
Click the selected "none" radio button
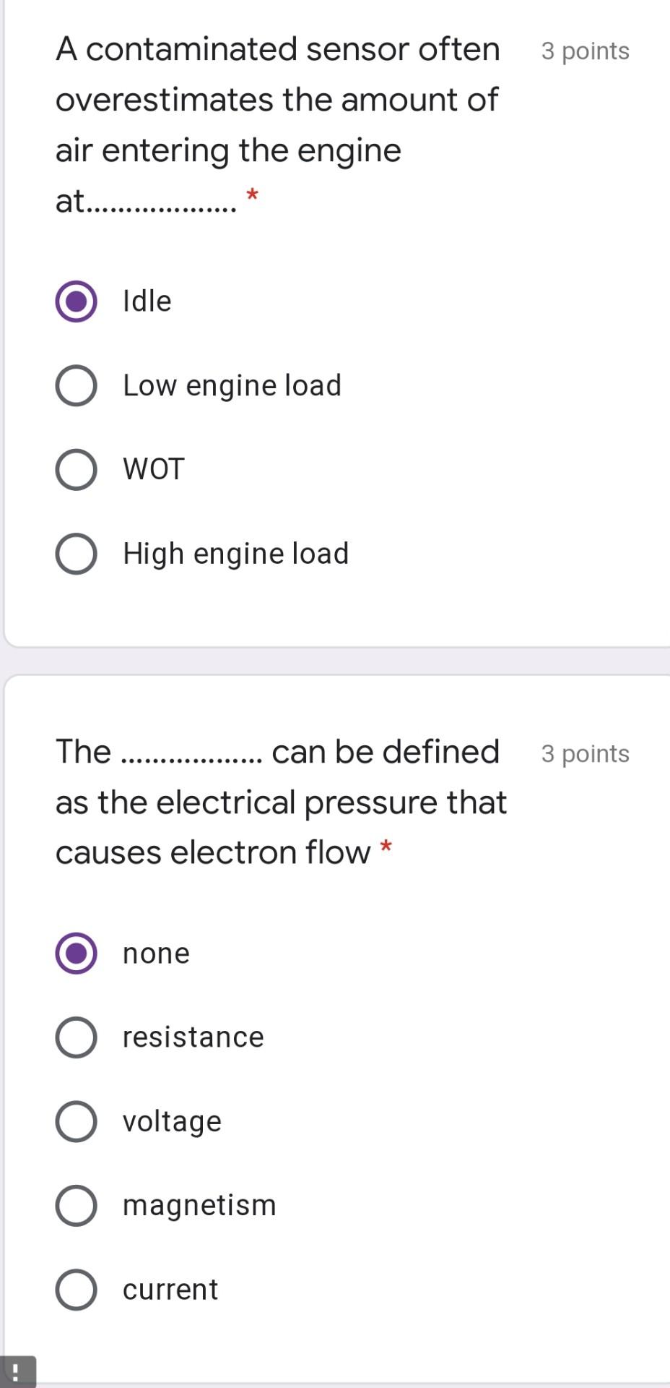(76, 953)
